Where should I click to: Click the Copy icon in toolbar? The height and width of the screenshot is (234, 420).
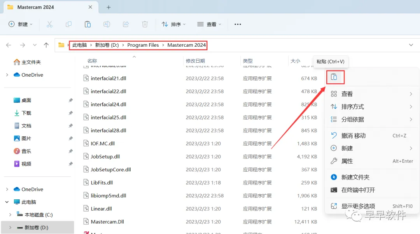[68, 24]
